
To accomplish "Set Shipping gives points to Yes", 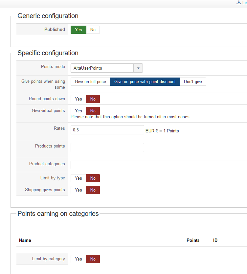I will coord(79,190).
